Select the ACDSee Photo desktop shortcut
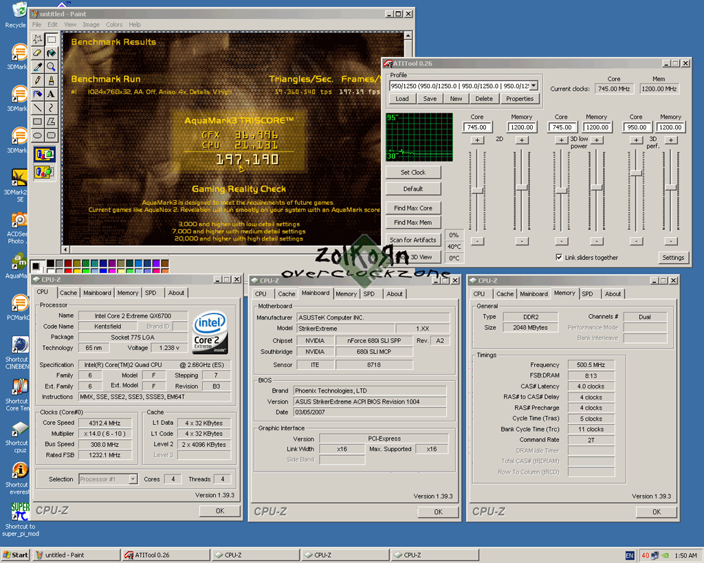Viewport: 704px width, 563px height. tap(17, 228)
